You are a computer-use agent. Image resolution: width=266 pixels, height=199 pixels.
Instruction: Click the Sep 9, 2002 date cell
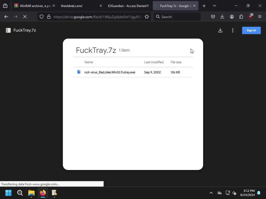tap(152, 72)
